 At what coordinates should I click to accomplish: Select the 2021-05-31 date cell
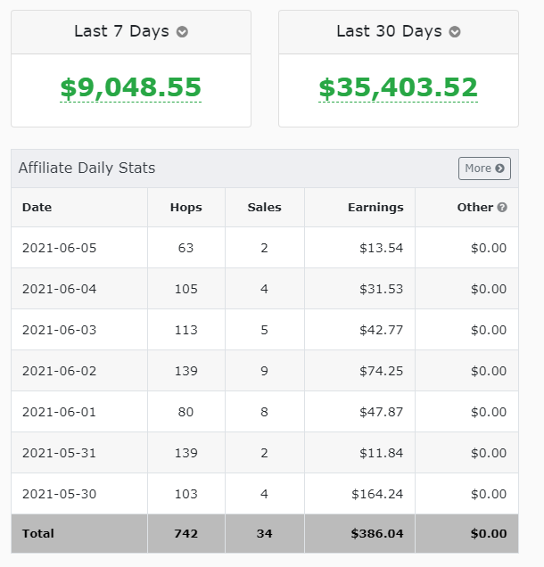[59, 453]
